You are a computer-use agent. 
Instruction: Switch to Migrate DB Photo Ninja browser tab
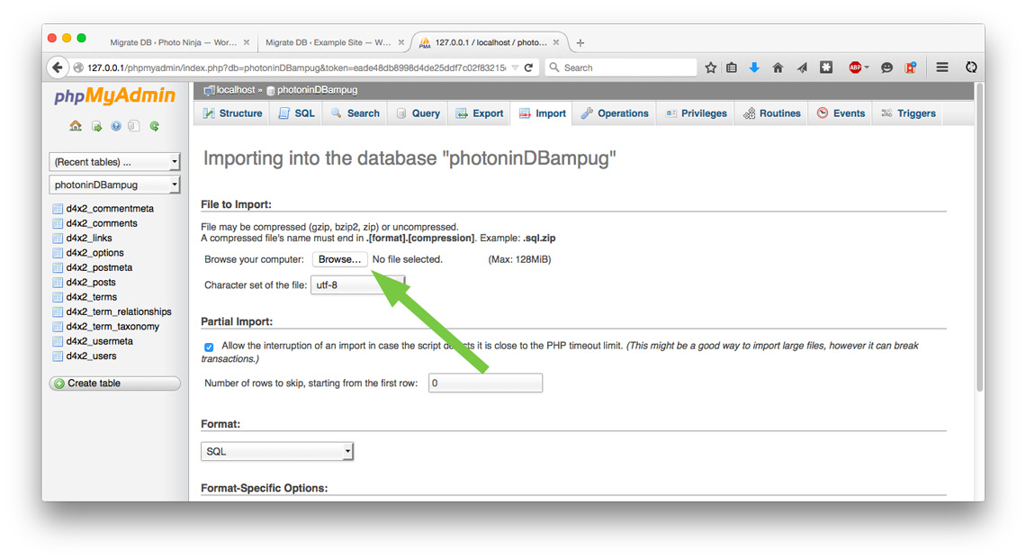[174, 42]
